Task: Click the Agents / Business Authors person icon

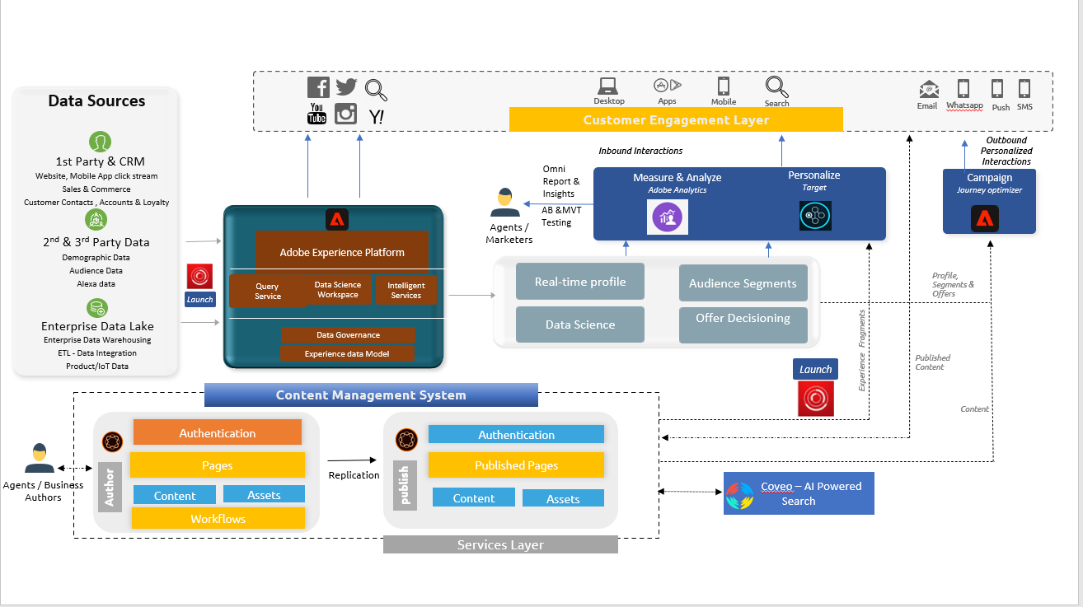Action: pyautogui.click(x=39, y=458)
